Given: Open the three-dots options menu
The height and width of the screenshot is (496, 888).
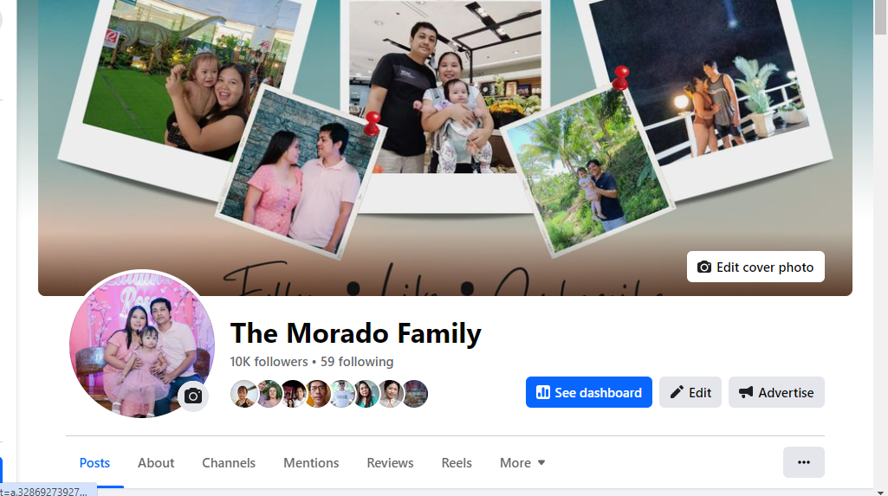Looking at the screenshot, I should tap(804, 462).
